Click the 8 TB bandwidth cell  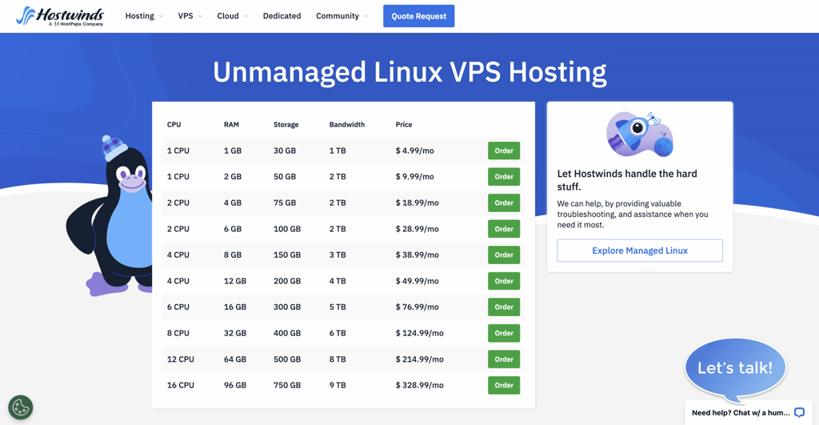(338, 359)
